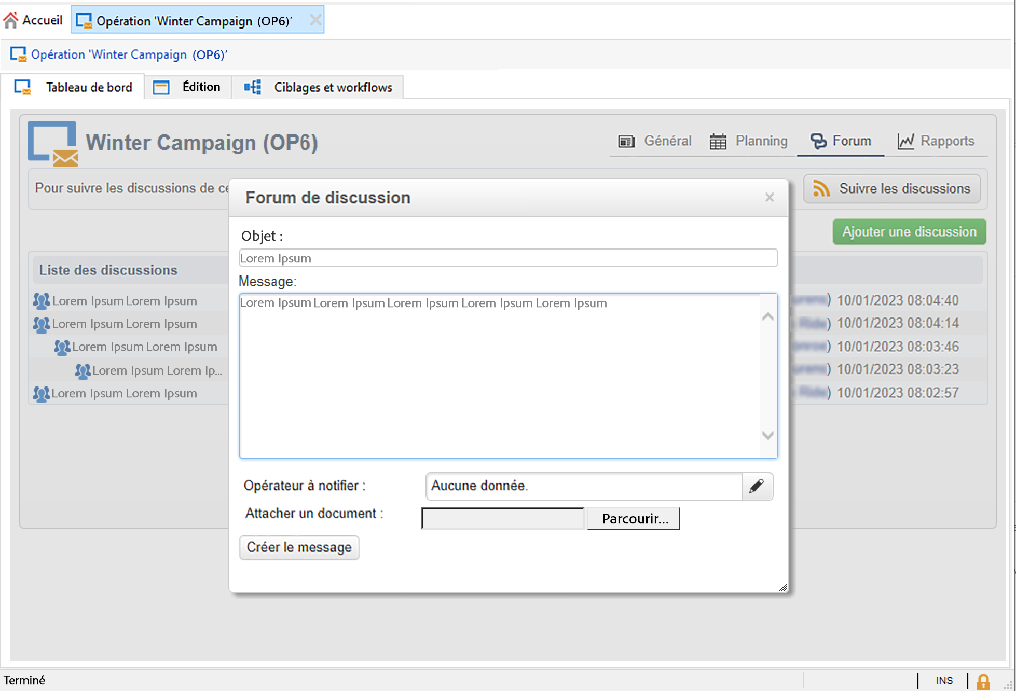This screenshot has height=691, width=1016.
Task: Focus the Objet input field
Action: pyautogui.click(x=507, y=258)
